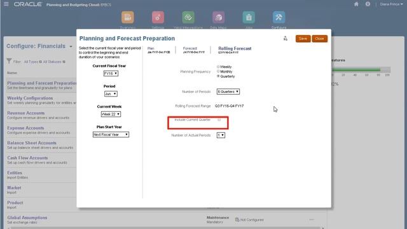Switch to the Rolling Forecast tab
407x229 pixels.
click(235, 50)
